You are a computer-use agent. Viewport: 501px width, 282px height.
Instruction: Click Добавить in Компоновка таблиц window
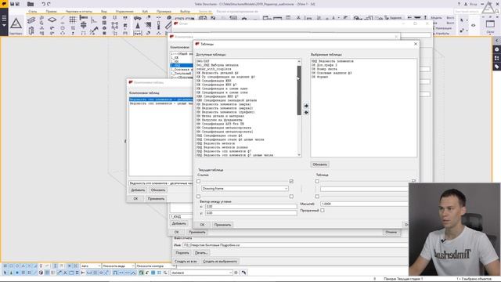[138, 190]
